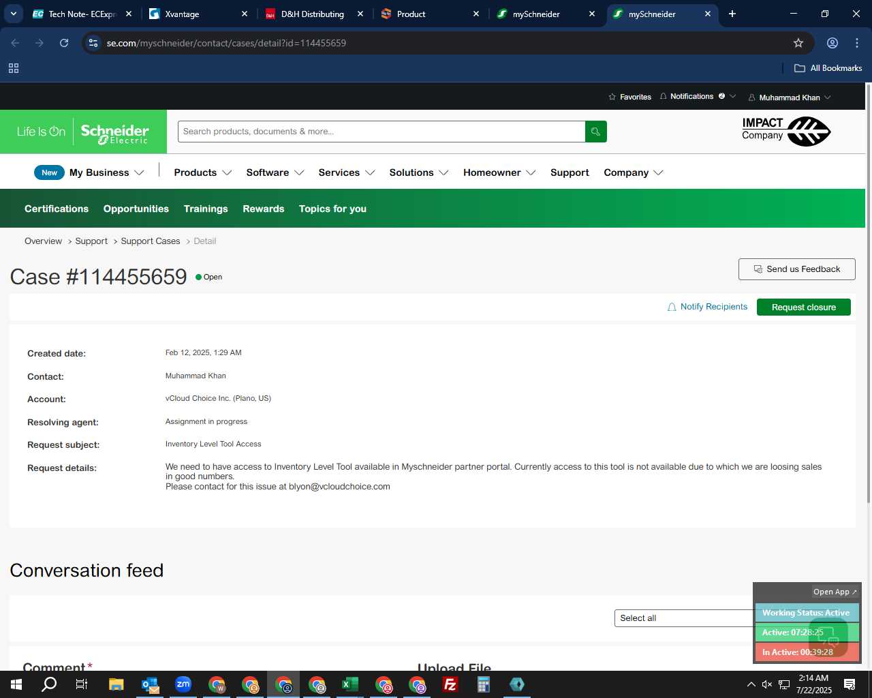
Task: Click Notify Recipients link
Action: (x=707, y=307)
